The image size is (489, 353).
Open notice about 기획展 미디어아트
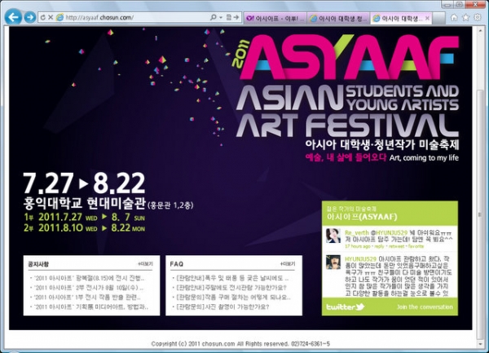(90, 307)
